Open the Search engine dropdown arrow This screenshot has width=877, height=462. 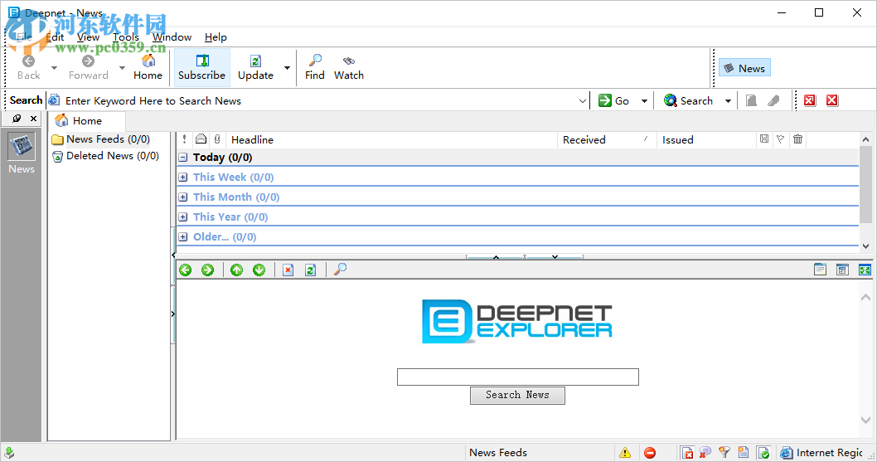coord(728,101)
